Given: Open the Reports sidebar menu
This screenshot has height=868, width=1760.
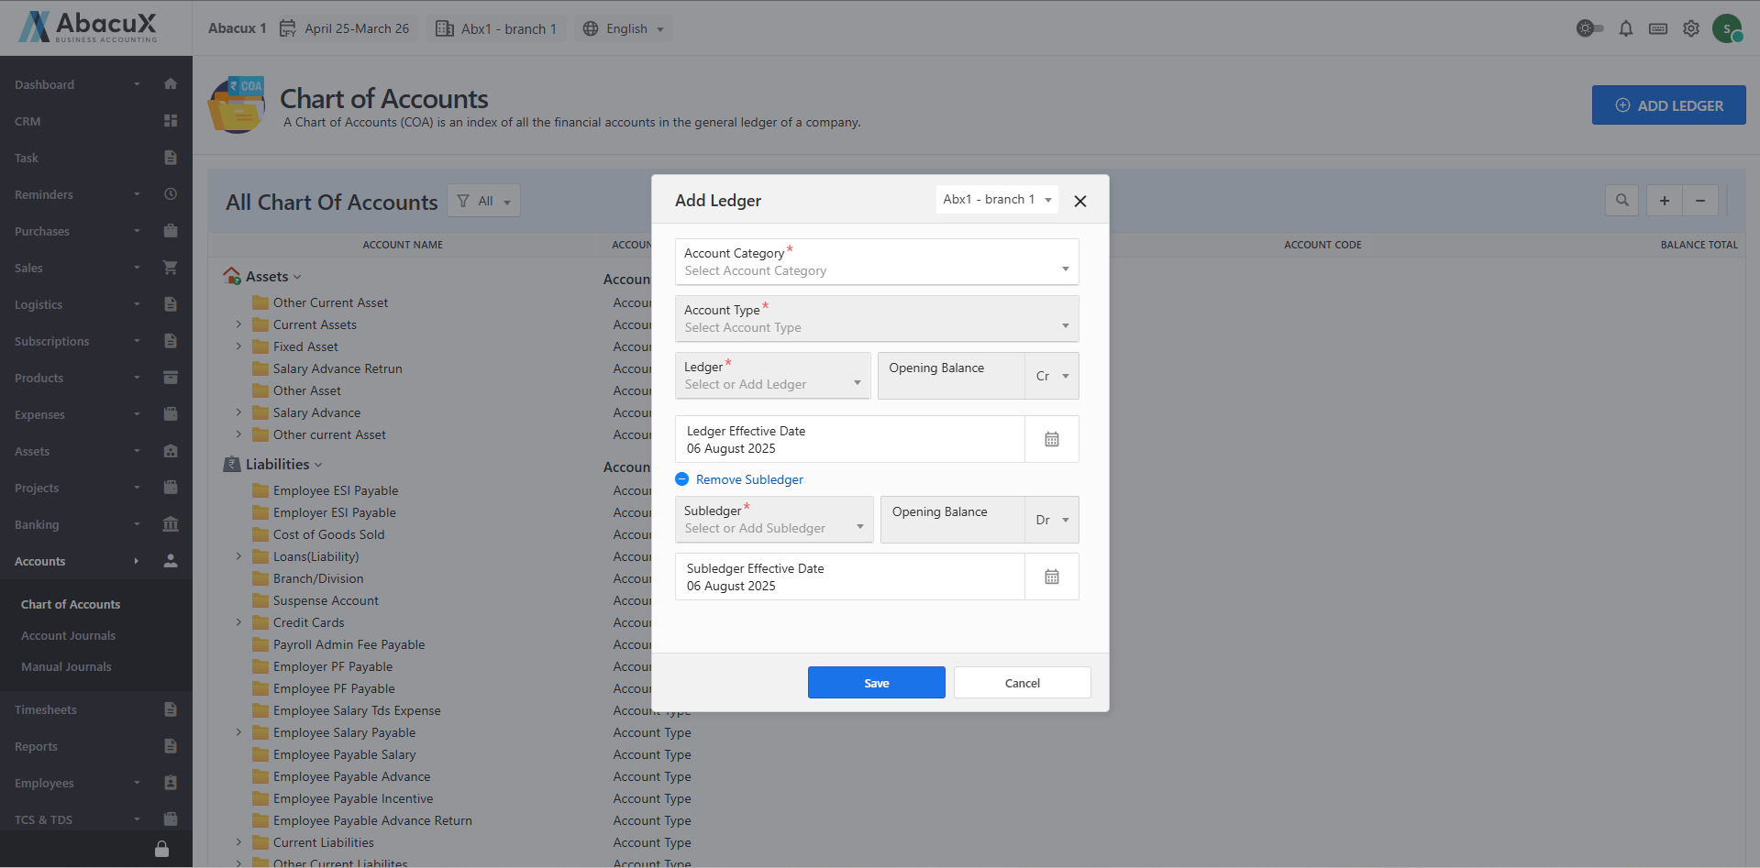Looking at the screenshot, I should (x=37, y=747).
